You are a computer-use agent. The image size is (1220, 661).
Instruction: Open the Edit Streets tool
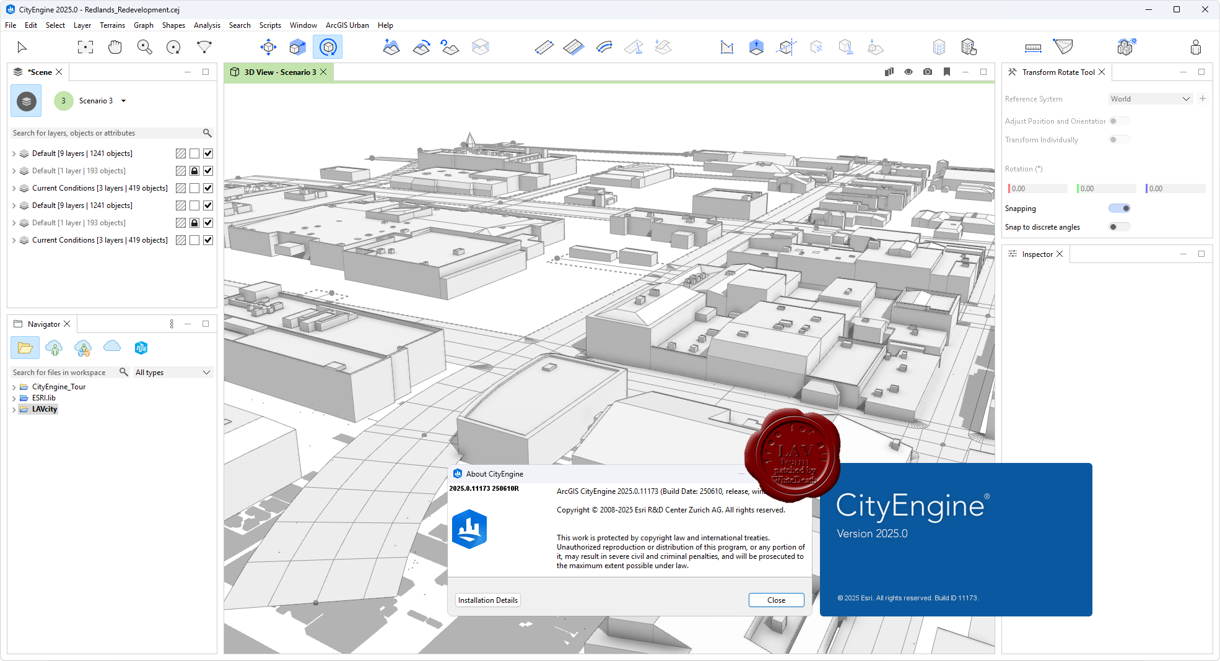click(573, 47)
